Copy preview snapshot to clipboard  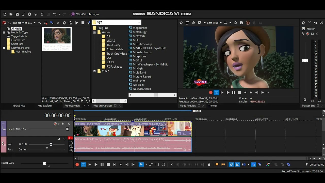click(x=235, y=23)
